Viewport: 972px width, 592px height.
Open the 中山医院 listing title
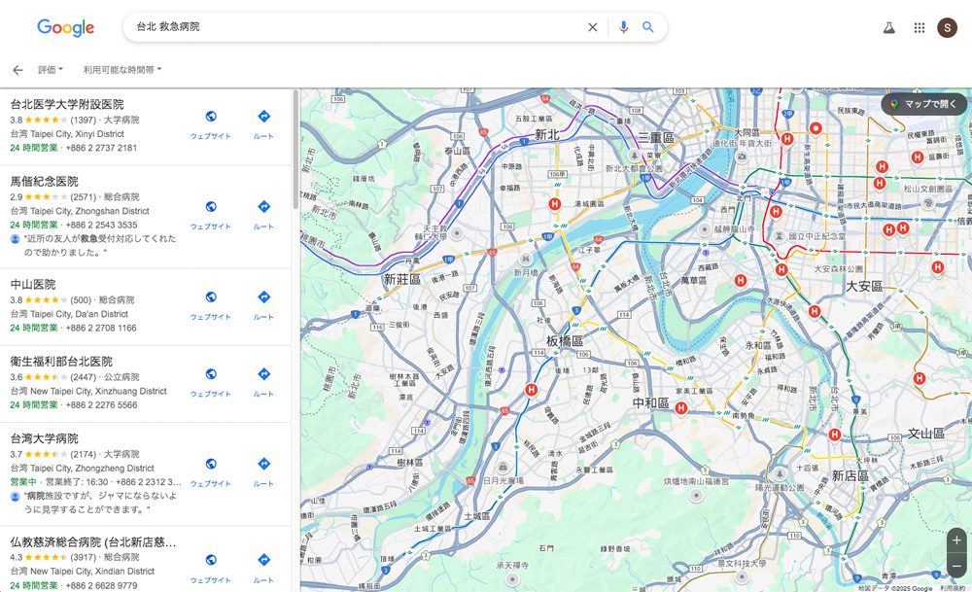[x=33, y=285]
